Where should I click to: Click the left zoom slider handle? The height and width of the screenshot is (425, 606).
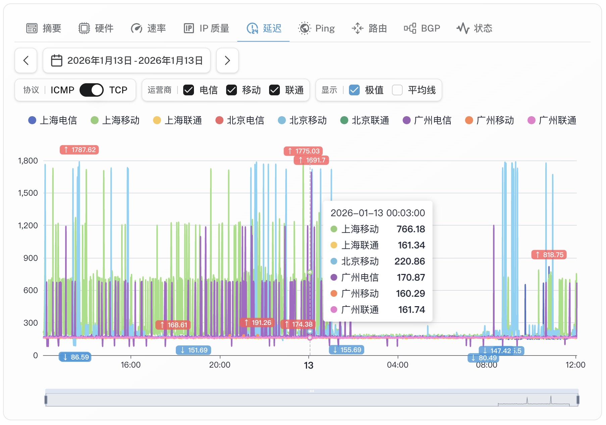click(x=46, y=400)
